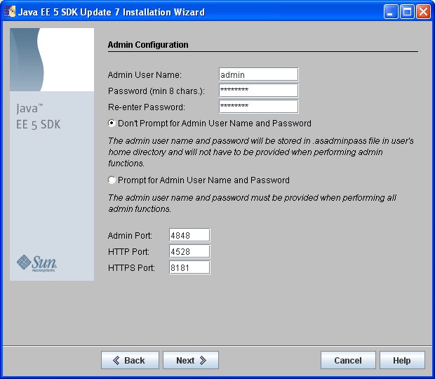
Task: Click the HTTP Port field showing 4528
Action: point(189,251)
